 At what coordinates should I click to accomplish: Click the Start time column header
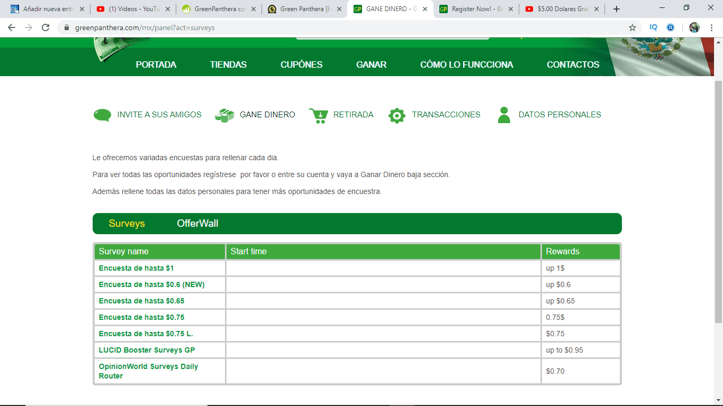click(383, 252)
